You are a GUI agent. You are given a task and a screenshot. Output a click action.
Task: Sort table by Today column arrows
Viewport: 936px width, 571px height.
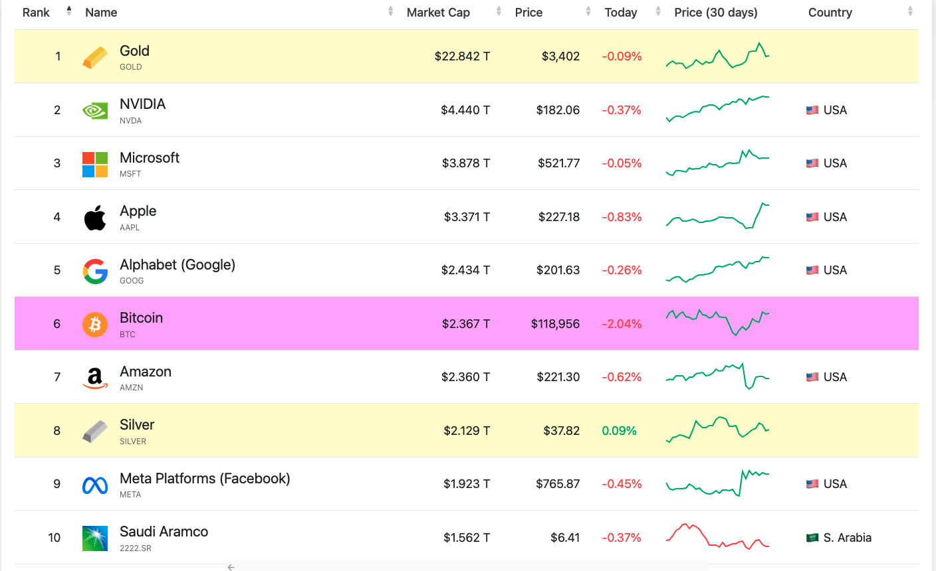click(x=658, y=11)
